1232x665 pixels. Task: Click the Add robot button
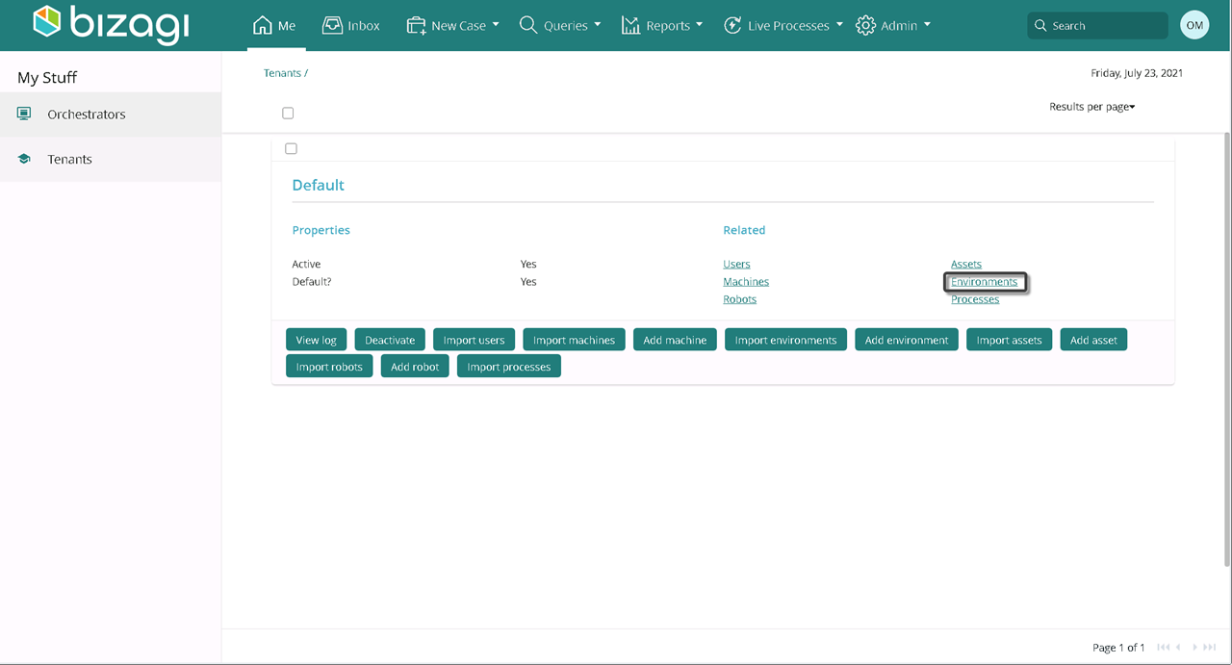pyautogui.click(x=415, y=367)
